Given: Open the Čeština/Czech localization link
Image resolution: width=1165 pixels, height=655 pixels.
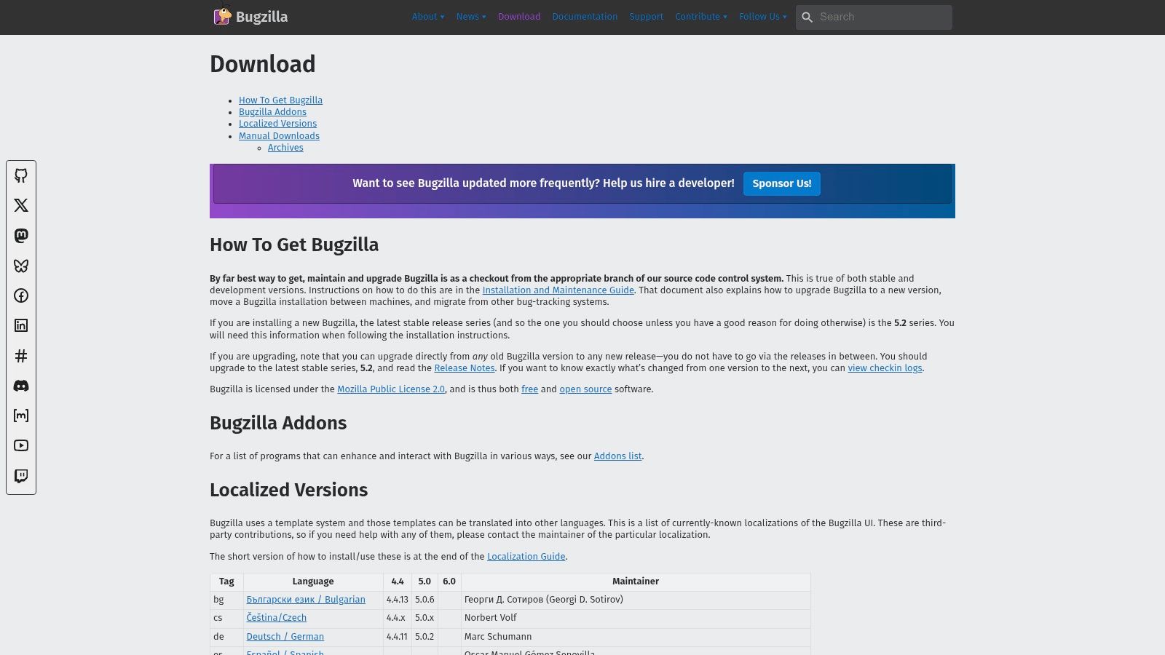Looking at the screenshot, I should tap(276, 618).
